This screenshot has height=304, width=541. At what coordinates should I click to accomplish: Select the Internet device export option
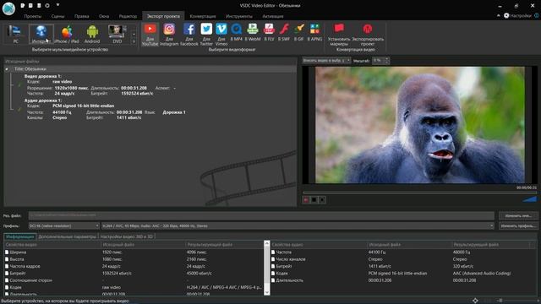(41, 34)
